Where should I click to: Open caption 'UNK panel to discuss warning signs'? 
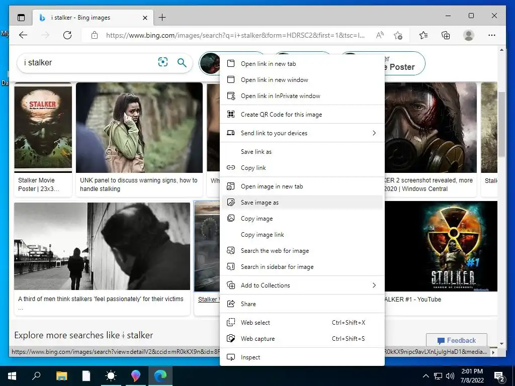tap(139, 184)
